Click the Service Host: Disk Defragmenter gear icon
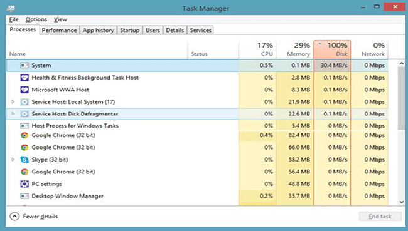 point(24,114)
